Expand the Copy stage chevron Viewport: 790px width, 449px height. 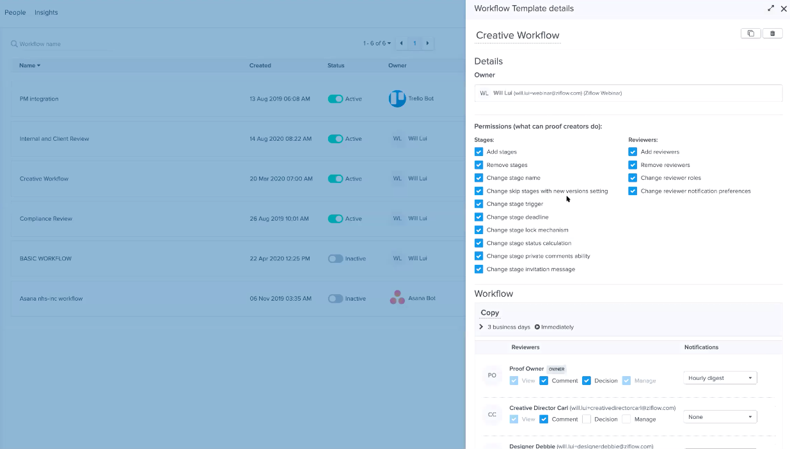pos(481,327)
